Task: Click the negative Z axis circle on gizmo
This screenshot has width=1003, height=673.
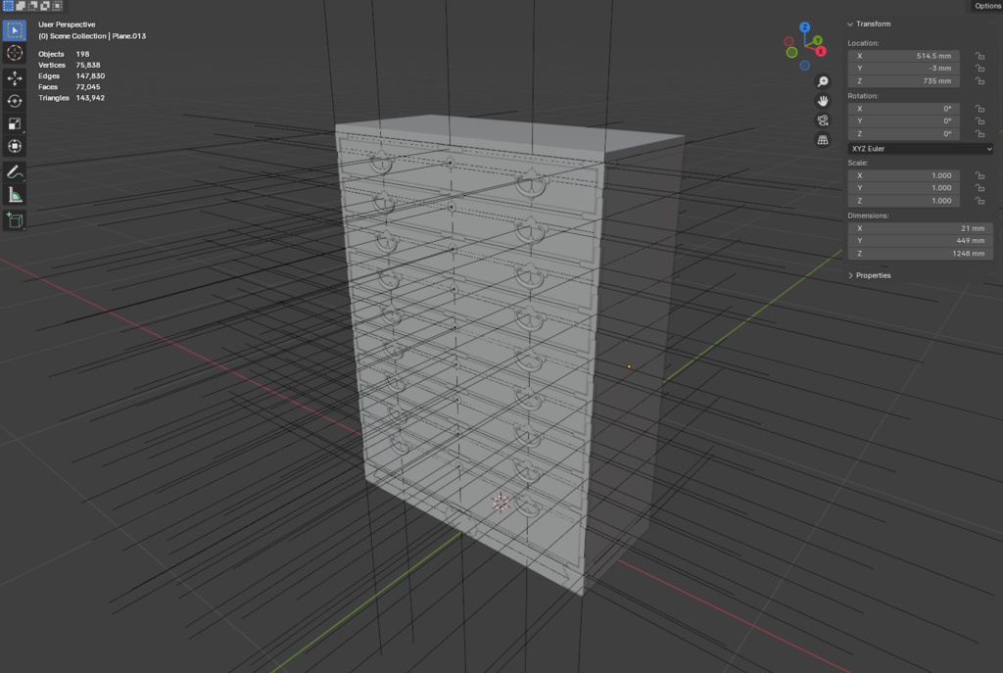Action: (x=805, y=66)
